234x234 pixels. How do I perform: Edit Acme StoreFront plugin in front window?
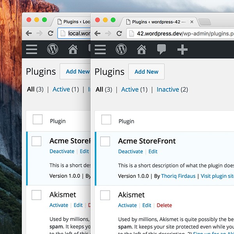153,151
